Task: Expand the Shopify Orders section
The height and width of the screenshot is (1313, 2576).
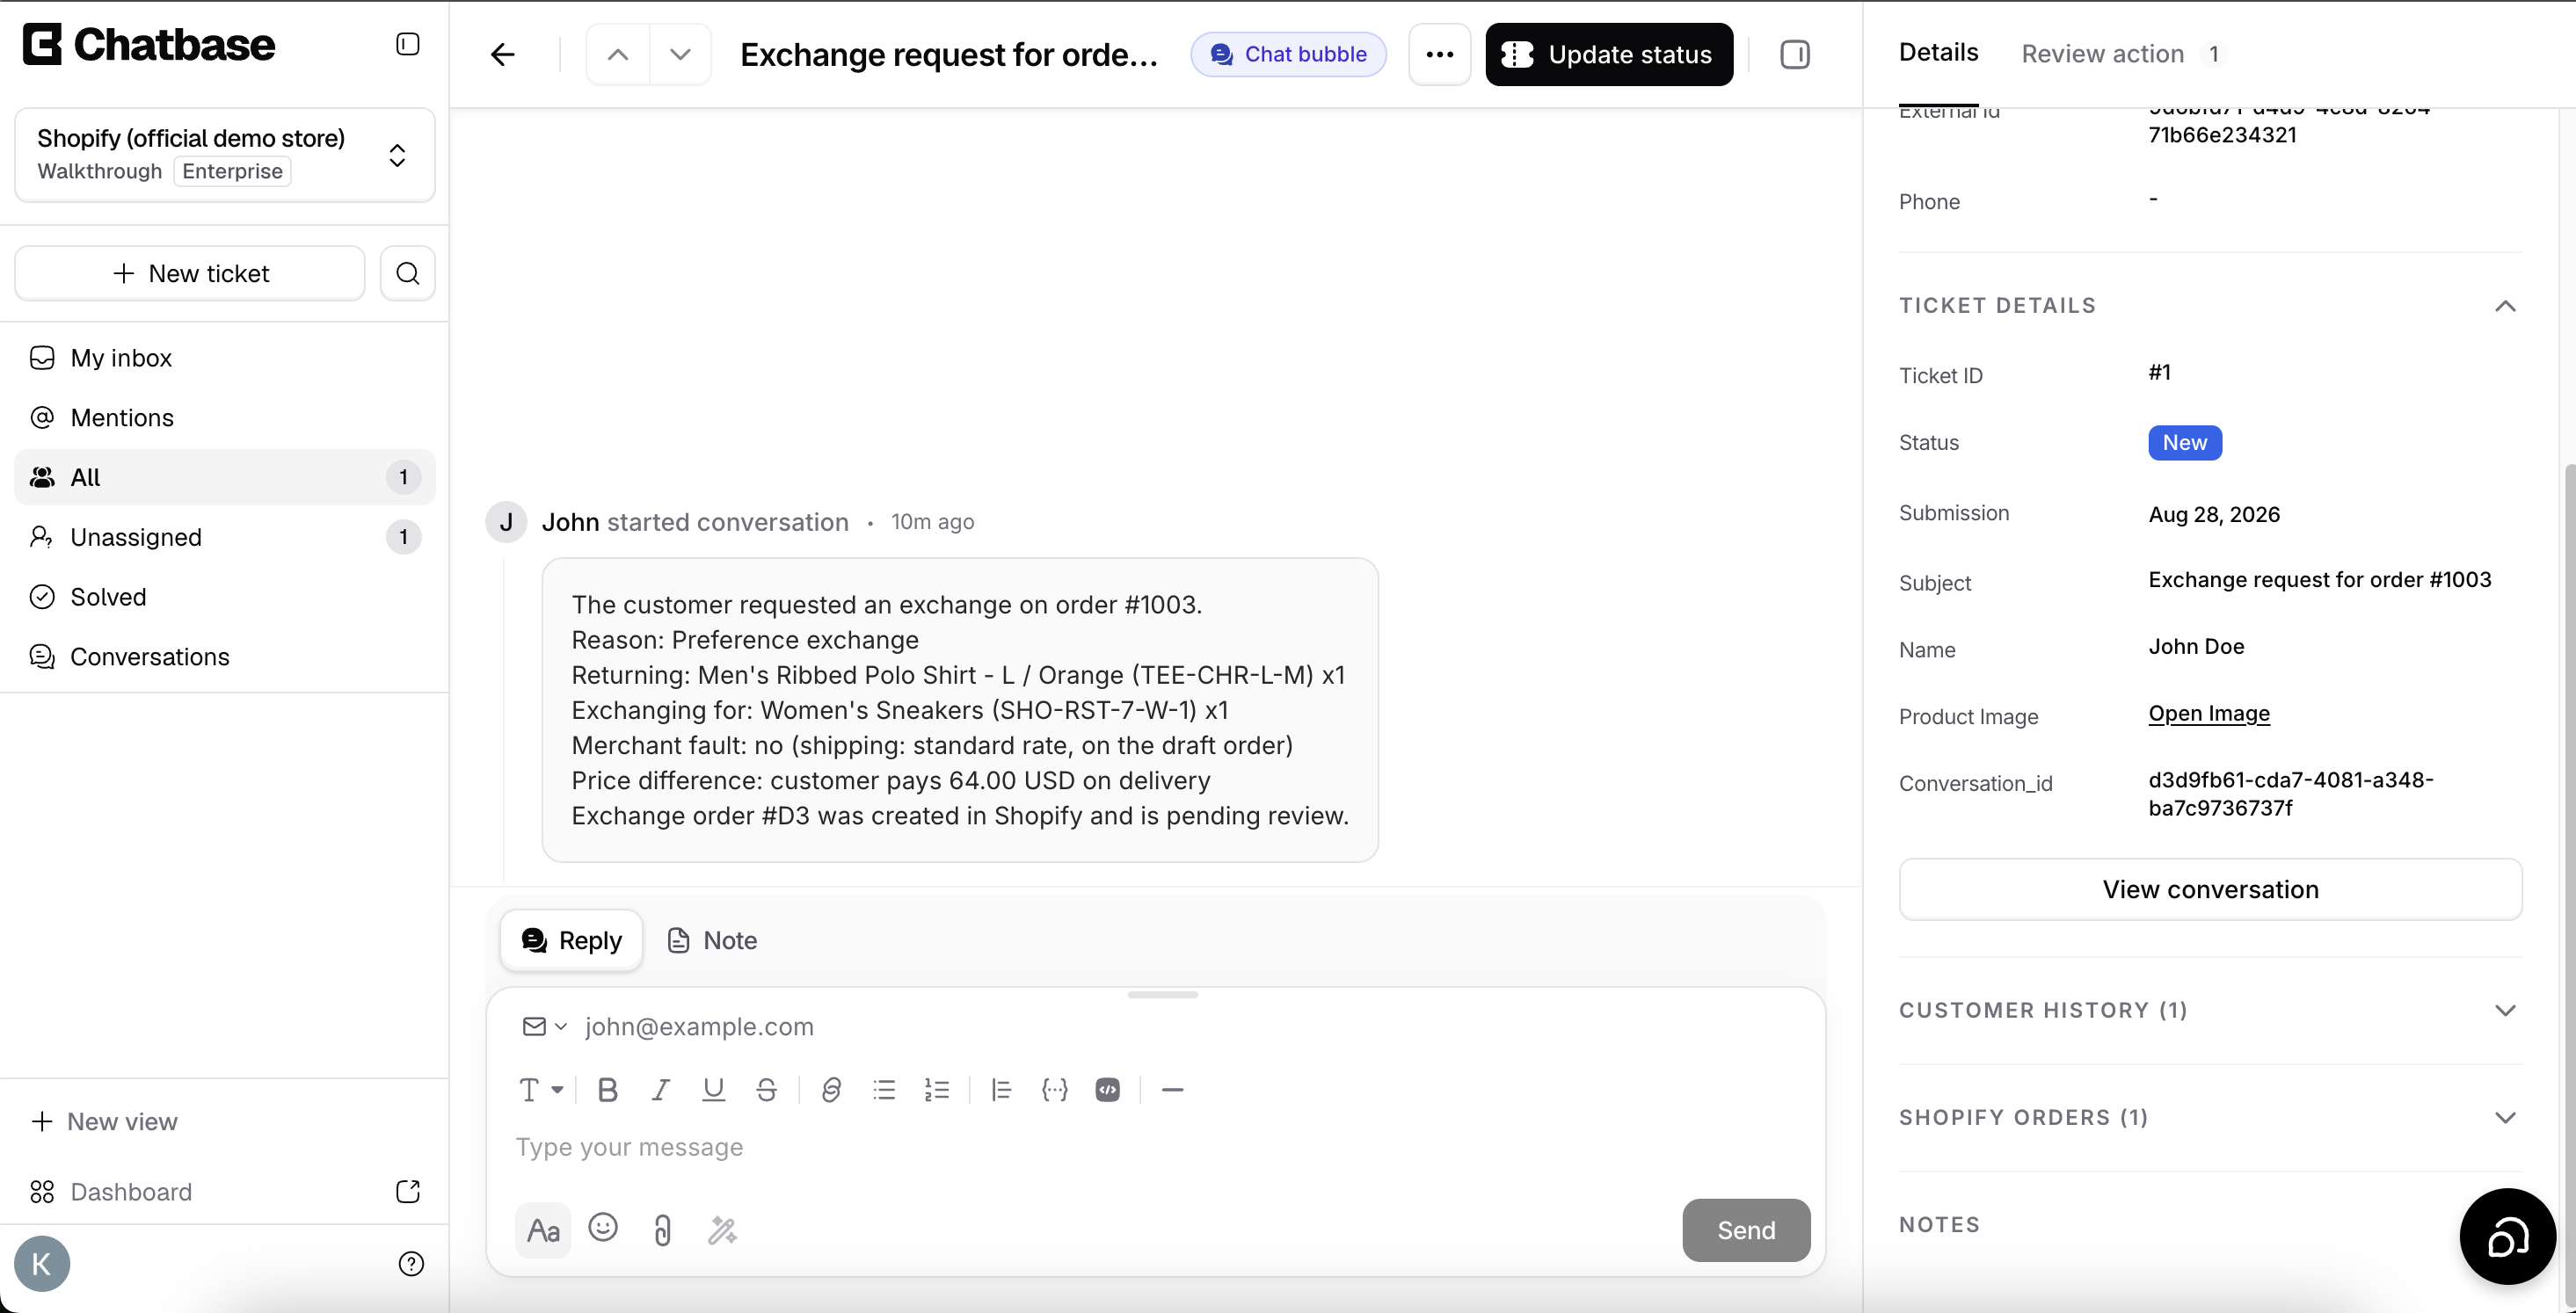Action: 2505,1117
